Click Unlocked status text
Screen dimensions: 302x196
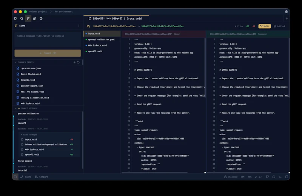pyautogui.click(x=233, y=177)
